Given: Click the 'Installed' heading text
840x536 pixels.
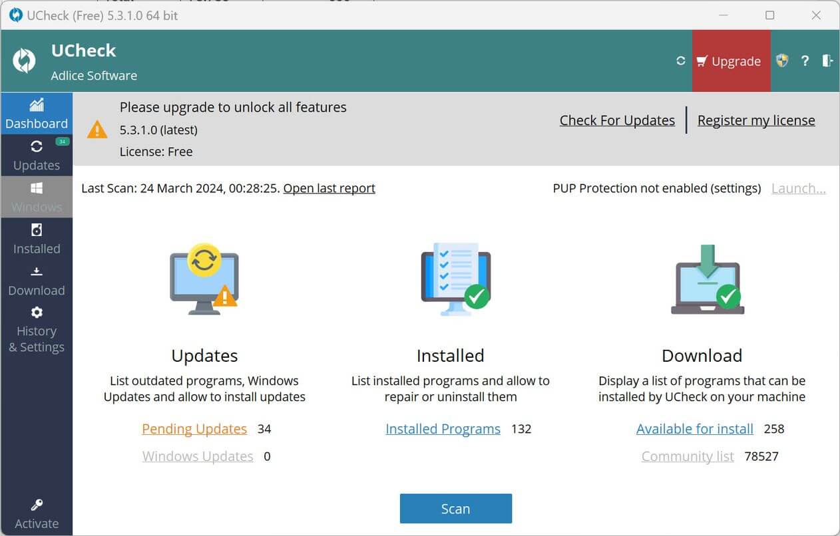Looking at the screenshot, I should [x=451, y=356].
